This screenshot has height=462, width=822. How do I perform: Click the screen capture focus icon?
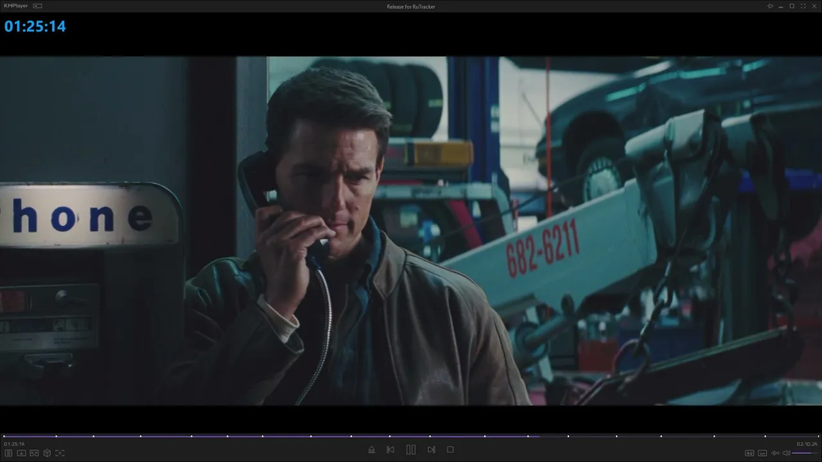pyautogui.click(x=60, y=453)
